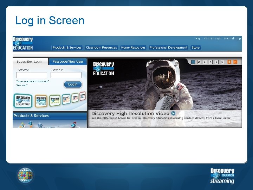Open the Classroom Resources menu
The width and height of the screenshot is (253, 190).
[x=101, y=47]
